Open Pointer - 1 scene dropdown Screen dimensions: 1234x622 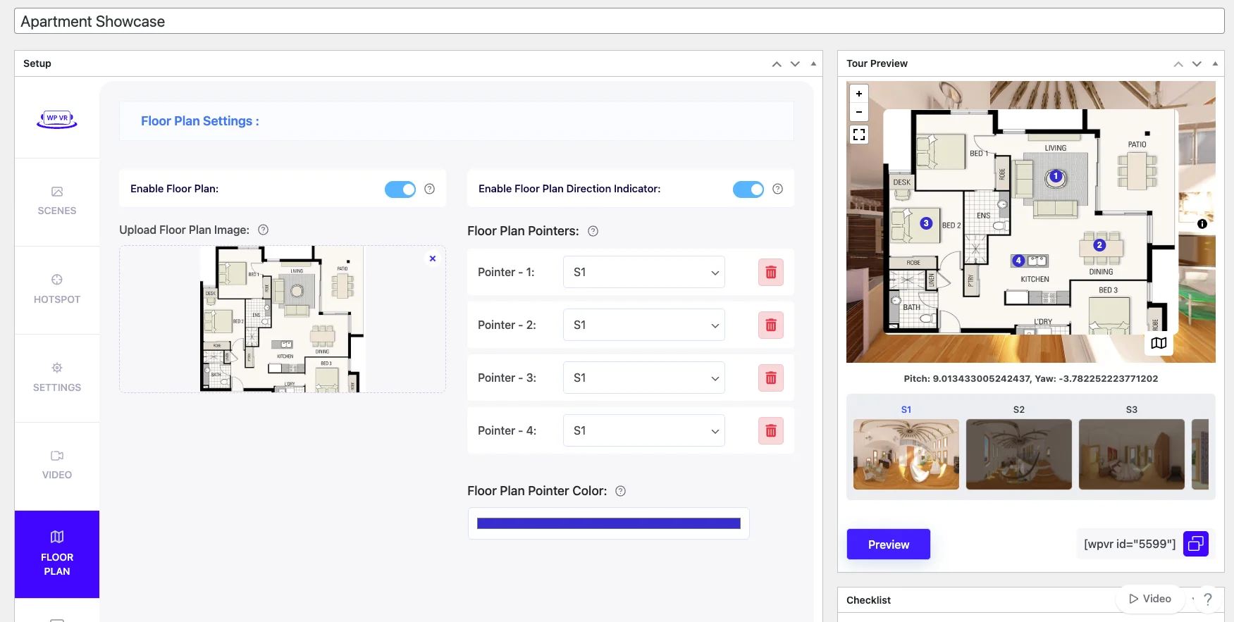644,272
